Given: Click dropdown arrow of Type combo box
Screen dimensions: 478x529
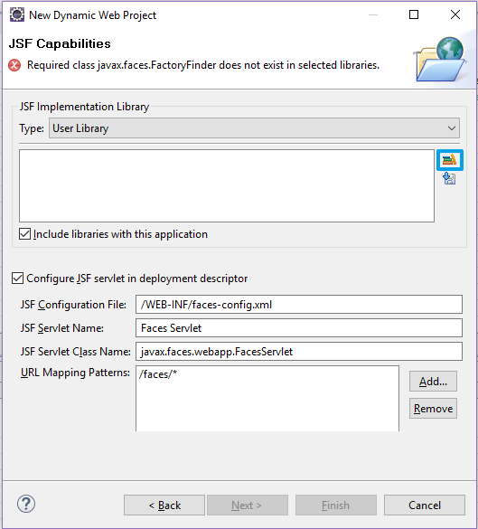Looking at the screenshot, I should pyautogui.click(x=452, y=128).
